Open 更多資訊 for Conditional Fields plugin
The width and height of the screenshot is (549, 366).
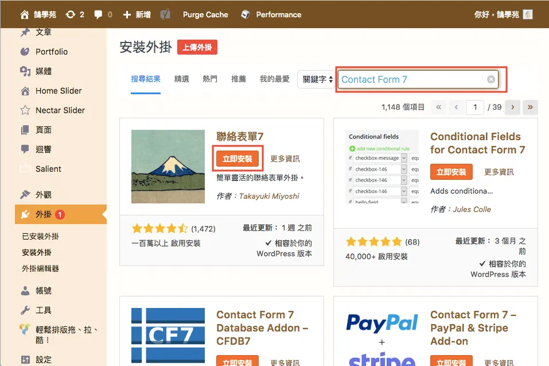pyautogui.click(x=499, y=172)
